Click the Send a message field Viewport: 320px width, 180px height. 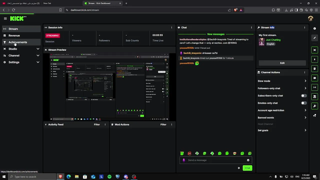click(x=216, y=160)
